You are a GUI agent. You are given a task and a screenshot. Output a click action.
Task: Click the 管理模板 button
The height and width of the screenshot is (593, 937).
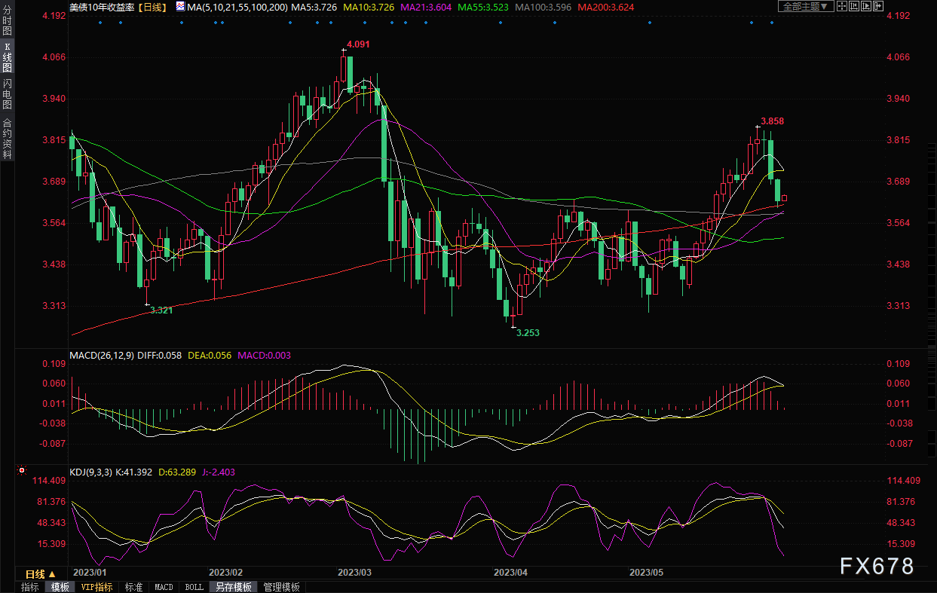pyautogui.click(x=281, y=587)
